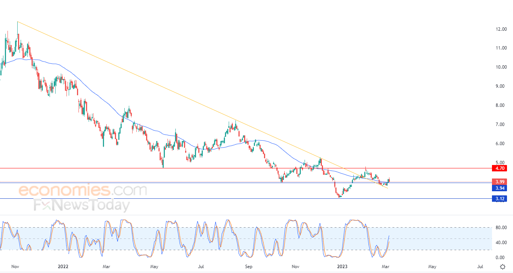Click the May label right of 2023

point(432,267)
